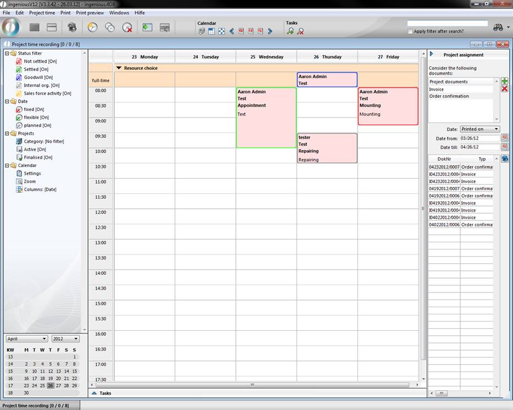
Task: Open the Project time menu
Action: [42, 13]
